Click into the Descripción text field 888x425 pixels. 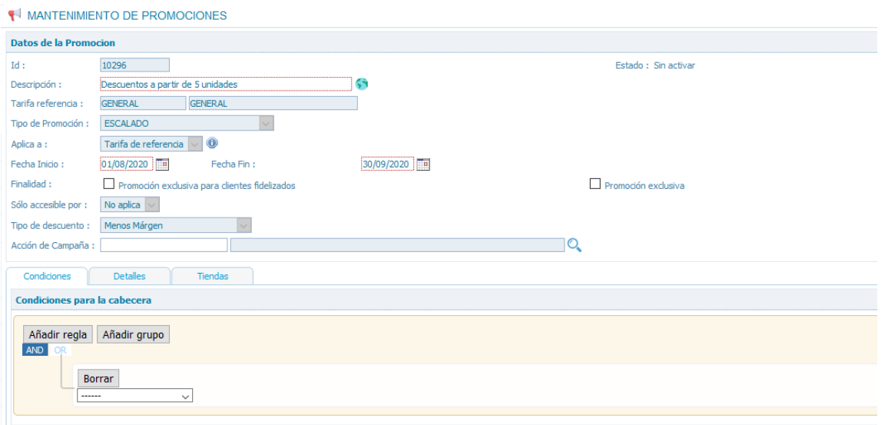coord(226,85)
